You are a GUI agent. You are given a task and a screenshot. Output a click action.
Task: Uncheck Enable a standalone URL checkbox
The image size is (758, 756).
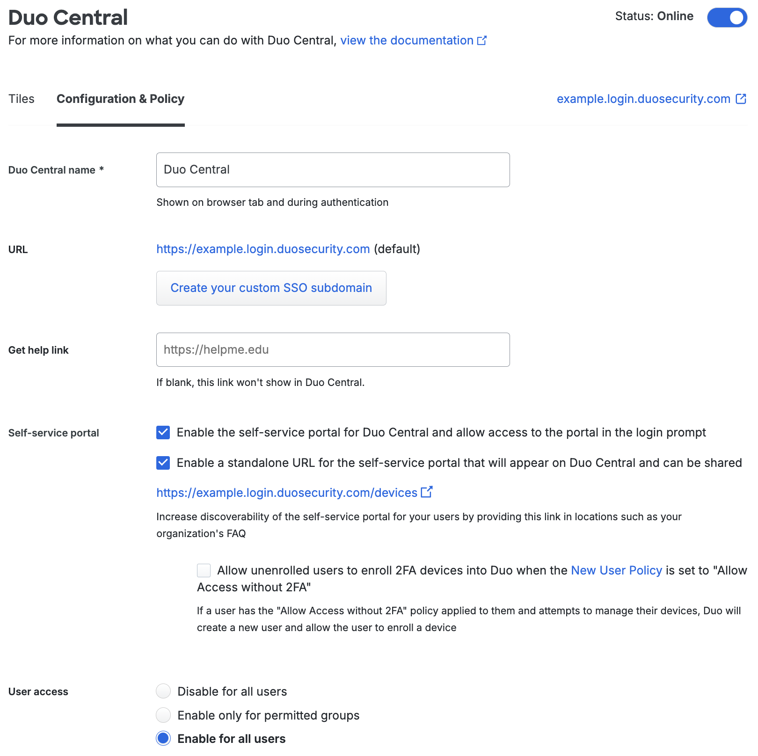(x=163, y=463)
